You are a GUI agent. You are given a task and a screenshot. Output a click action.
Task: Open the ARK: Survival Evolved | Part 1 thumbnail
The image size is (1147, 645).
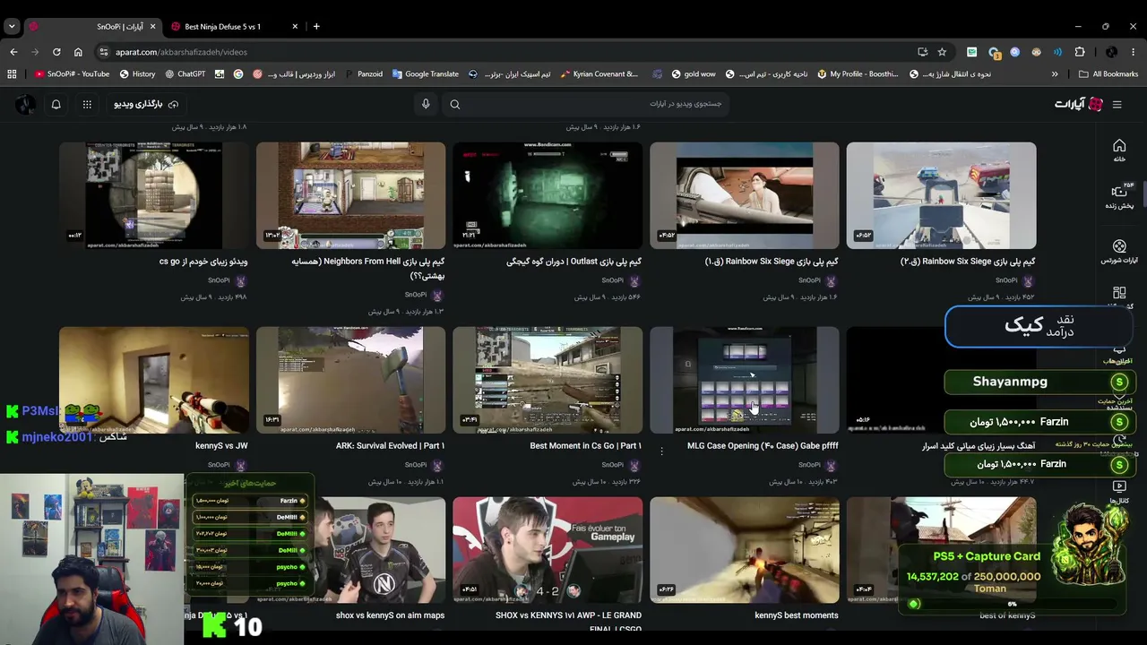click(350, 380)
